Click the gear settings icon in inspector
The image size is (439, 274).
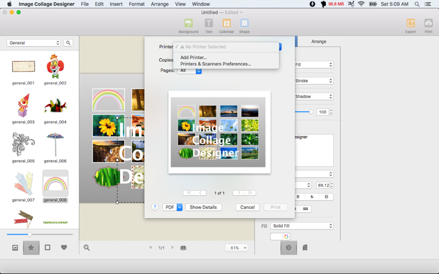click(x=289, y=248)
